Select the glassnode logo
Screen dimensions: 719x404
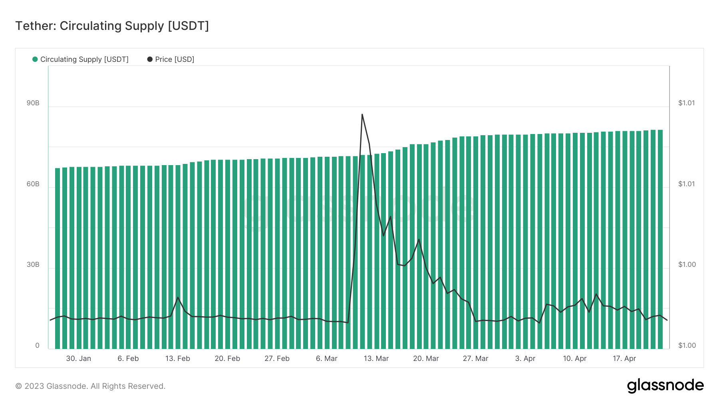[x=666, y=385]
